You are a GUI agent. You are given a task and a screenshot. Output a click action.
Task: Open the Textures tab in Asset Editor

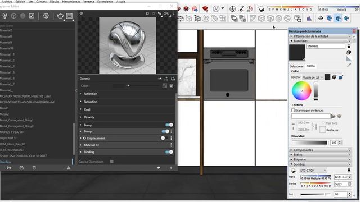(31, 16)
